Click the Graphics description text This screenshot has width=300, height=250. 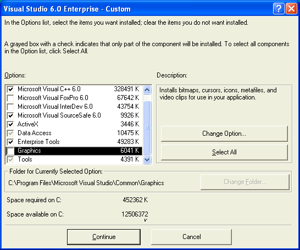pos(218,94)
